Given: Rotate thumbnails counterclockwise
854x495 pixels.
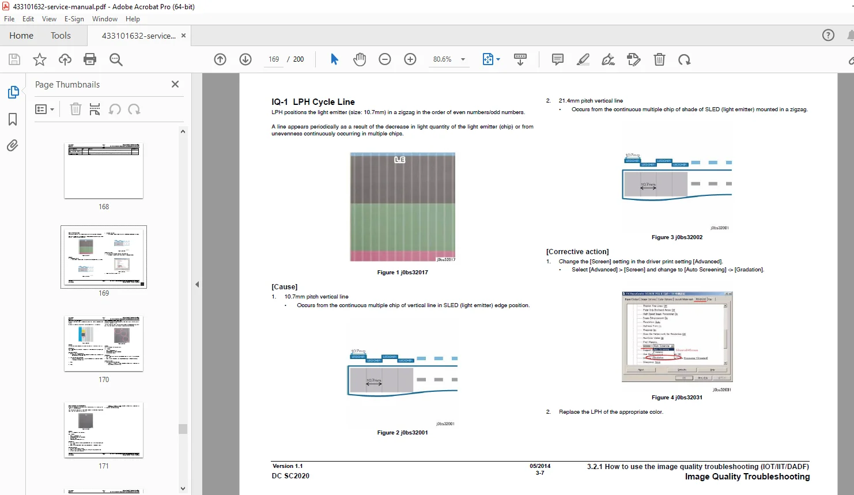Looking at the screenshot, I should [115, 109].
